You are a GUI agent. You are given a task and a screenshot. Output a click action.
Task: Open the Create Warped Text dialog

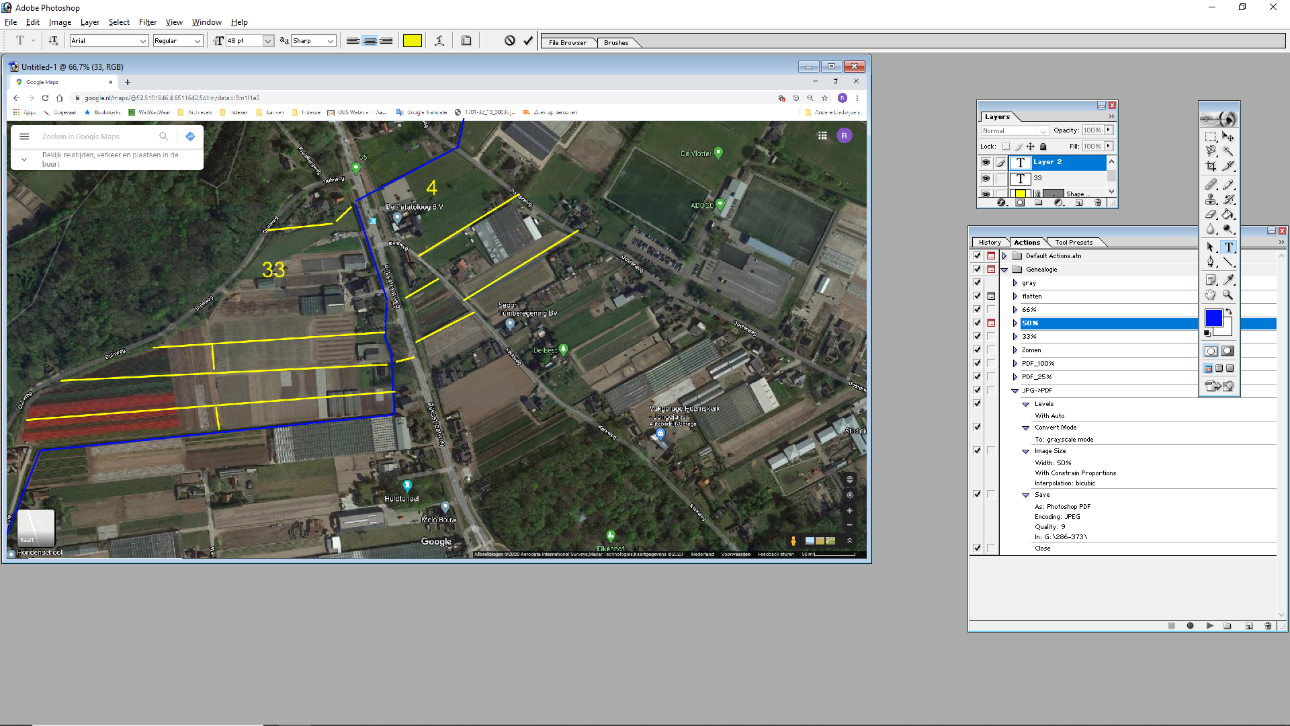pos(439,40)
